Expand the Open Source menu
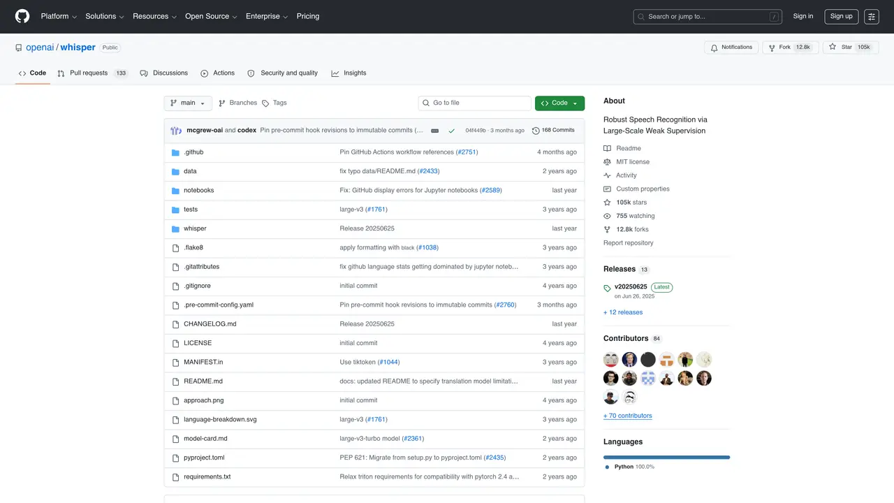This screenshot has height=503, width=894. pos(211,16)
